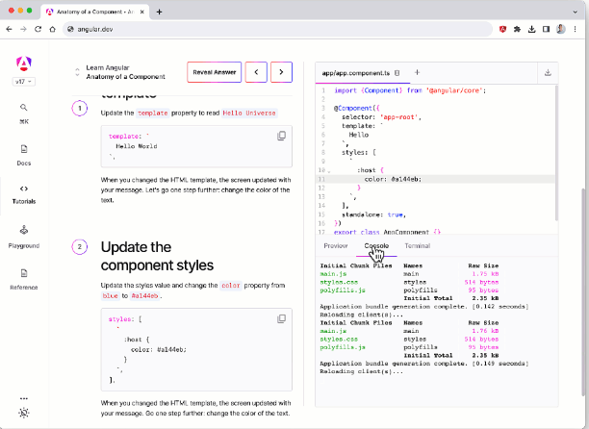The image size is (589, 429).
Task: Click the 'Update the component styles' heading
Action: pos(157,256)
